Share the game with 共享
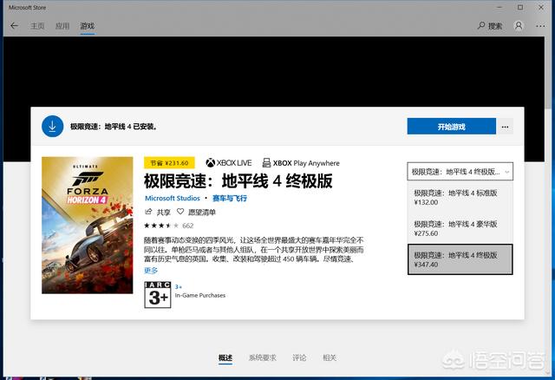The width and height of the screenshot is (555, 380). coord(158,213)
